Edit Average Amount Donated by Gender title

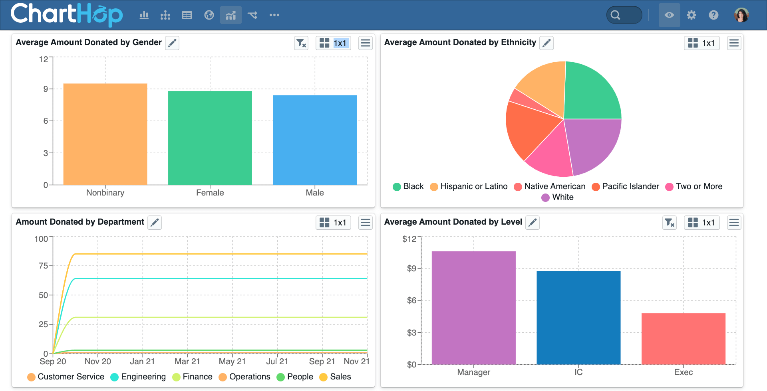pos(172,43)
